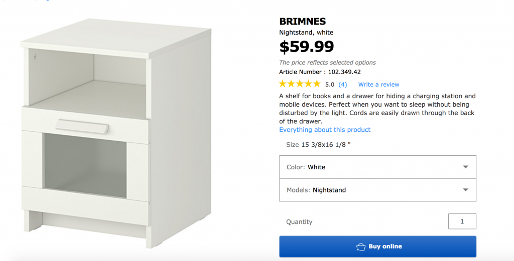Click the third yellow rating star
This screenshot has height=261, width=514.
300,84
